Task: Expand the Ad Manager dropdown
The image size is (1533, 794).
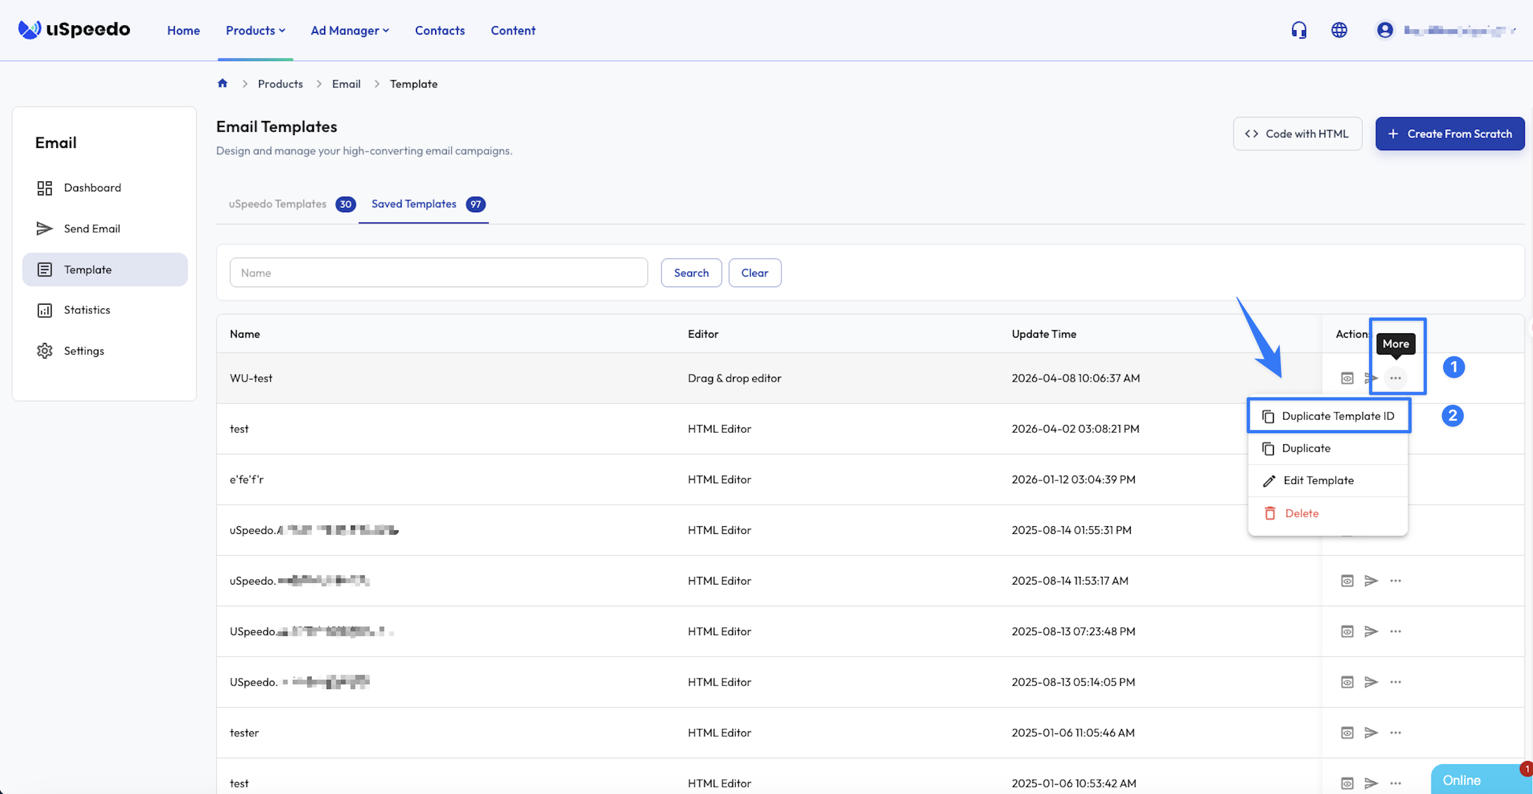Action: (349, 30)
